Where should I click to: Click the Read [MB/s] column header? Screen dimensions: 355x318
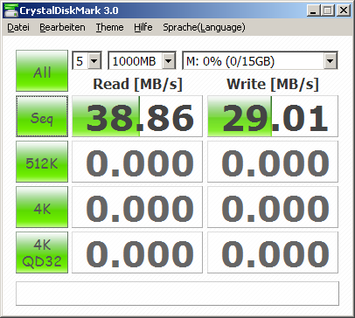tap(137, 84)
